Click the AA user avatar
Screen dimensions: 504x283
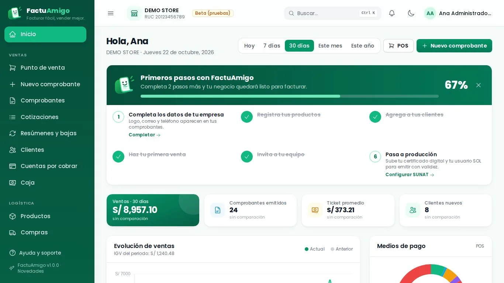(430, 13)
